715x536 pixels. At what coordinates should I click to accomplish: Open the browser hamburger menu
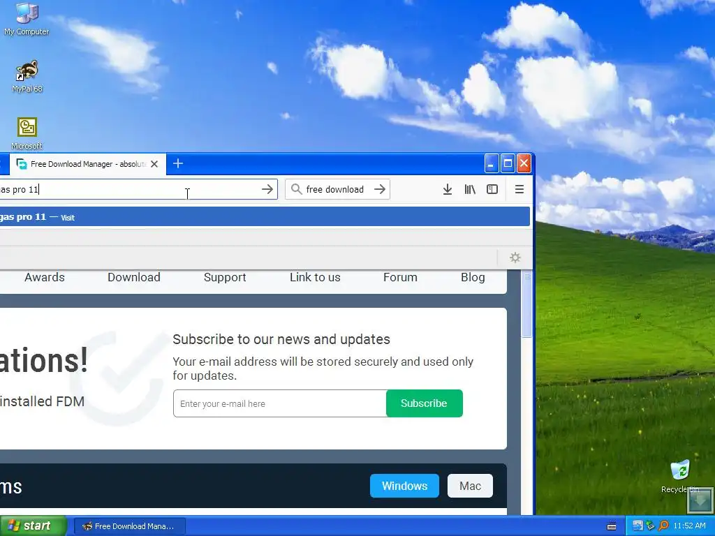[519, 189]
